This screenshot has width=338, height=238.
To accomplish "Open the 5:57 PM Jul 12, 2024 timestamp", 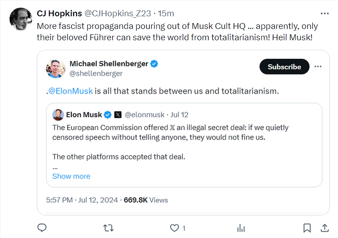I will click(82, 200).
